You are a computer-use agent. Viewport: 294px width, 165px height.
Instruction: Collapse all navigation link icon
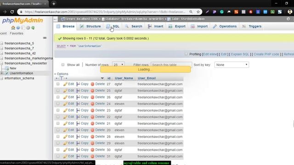coord(45,38)
